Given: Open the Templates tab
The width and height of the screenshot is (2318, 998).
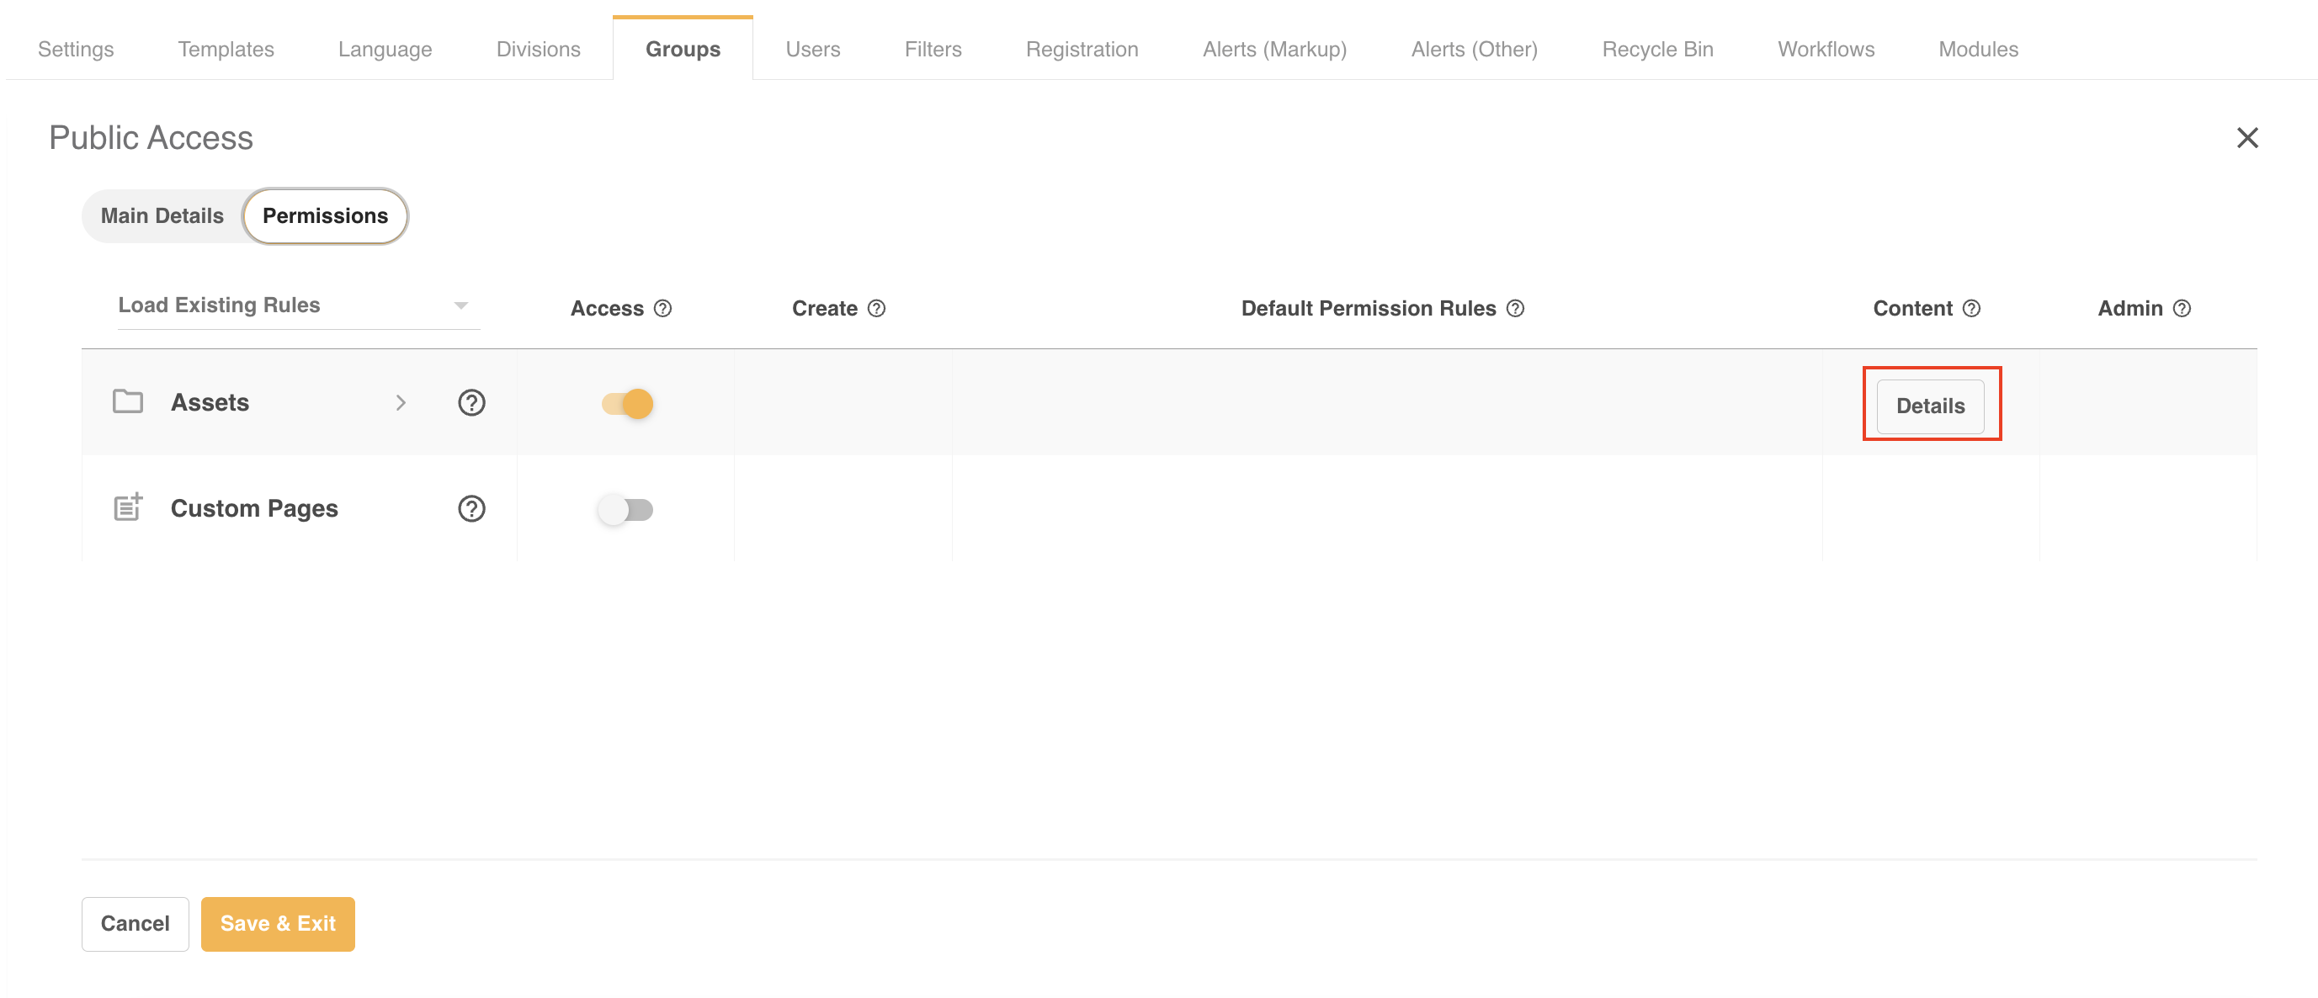Looking at the screenshot, I should pos(226,50).
